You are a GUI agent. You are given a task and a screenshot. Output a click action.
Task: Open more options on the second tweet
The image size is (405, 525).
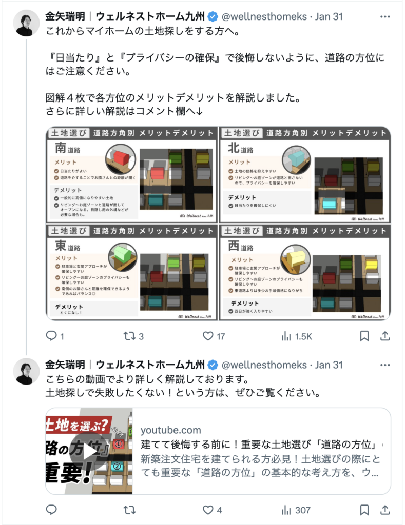385,365
